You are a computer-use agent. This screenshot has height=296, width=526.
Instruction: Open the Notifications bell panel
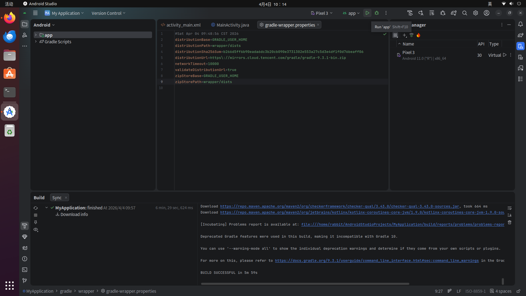click(x=521, y=24)
